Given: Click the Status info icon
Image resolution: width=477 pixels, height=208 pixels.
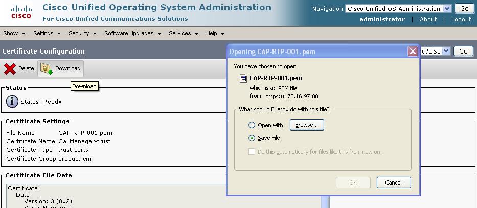Looking at the screenshot, I should (x=12, y=102).
